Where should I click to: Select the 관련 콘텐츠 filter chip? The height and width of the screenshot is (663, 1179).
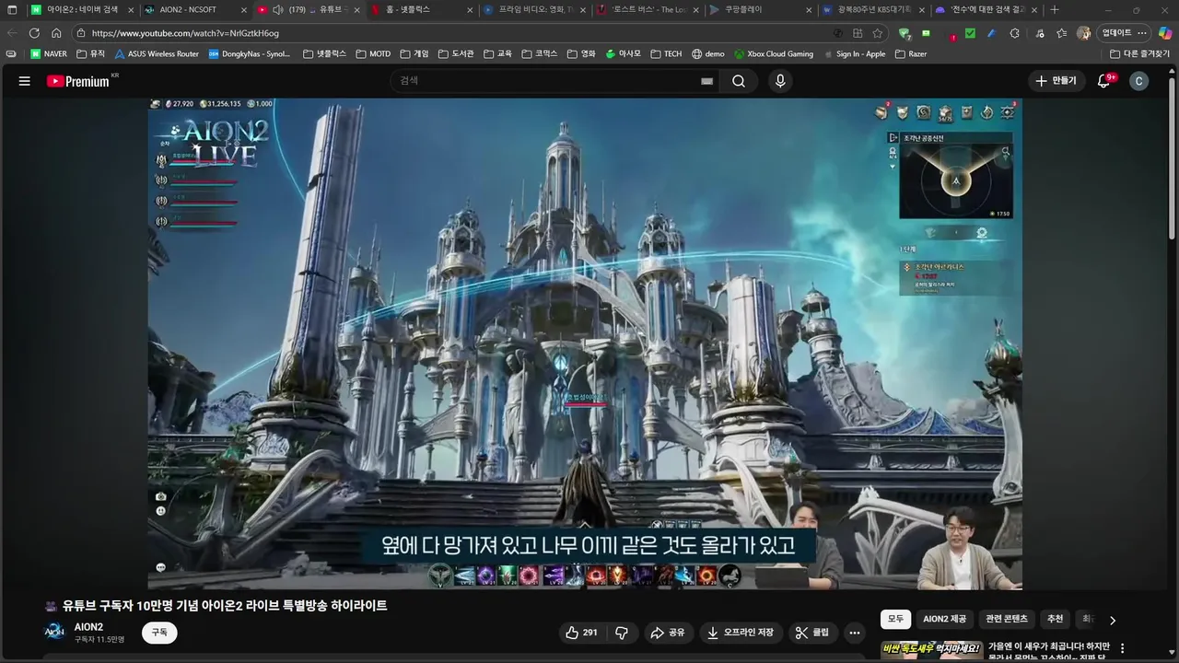1007,620
